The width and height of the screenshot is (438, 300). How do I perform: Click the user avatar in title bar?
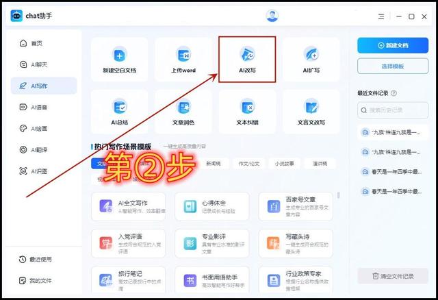pyautogui.click(x=272, y=16)
